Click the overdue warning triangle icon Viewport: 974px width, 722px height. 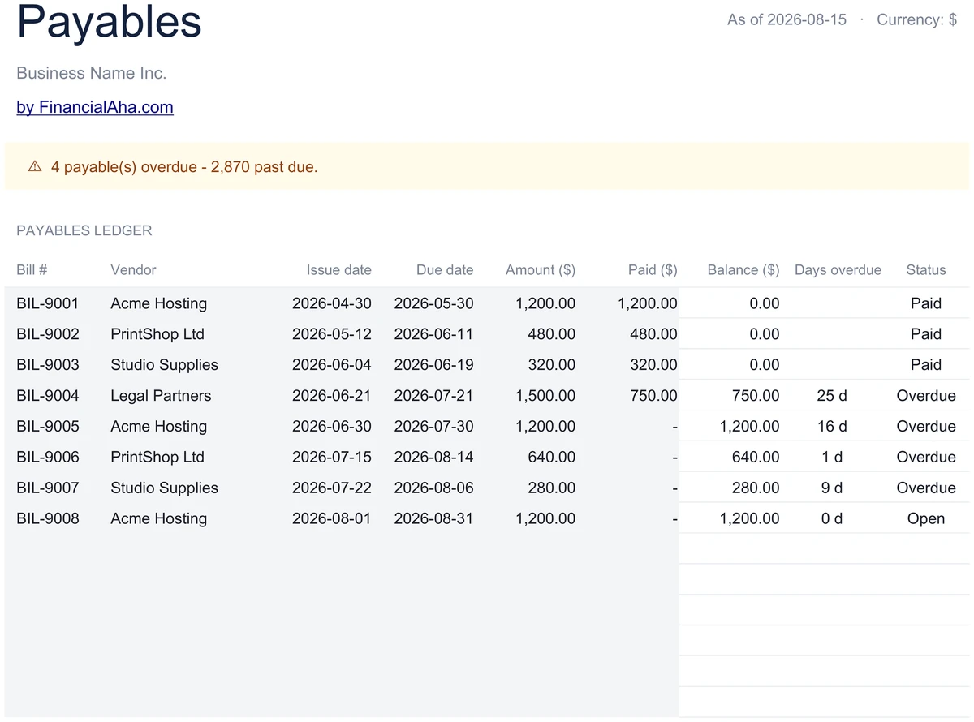click(35, 167)
